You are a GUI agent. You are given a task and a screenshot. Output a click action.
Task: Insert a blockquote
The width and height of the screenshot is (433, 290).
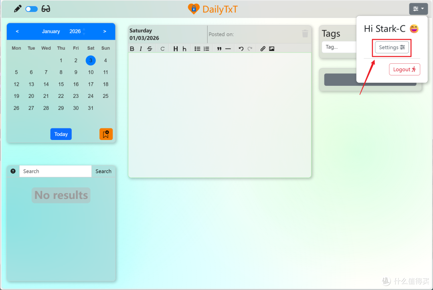coord(219,49)
